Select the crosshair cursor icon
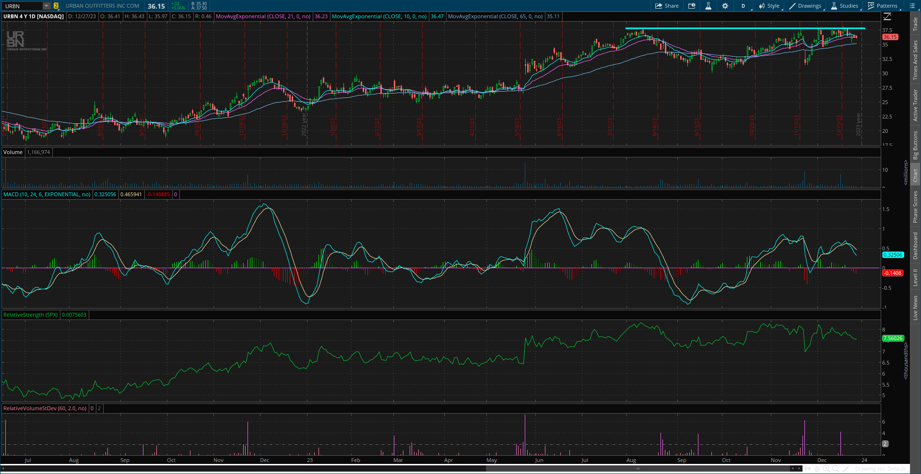921x474 pixels. tap(817, 469)
